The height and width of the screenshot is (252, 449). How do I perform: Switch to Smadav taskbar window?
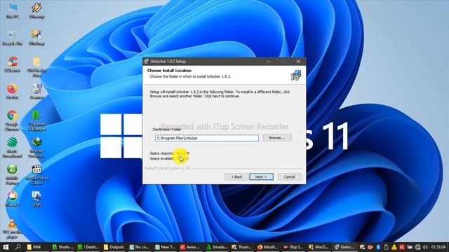tap(217, 247)
